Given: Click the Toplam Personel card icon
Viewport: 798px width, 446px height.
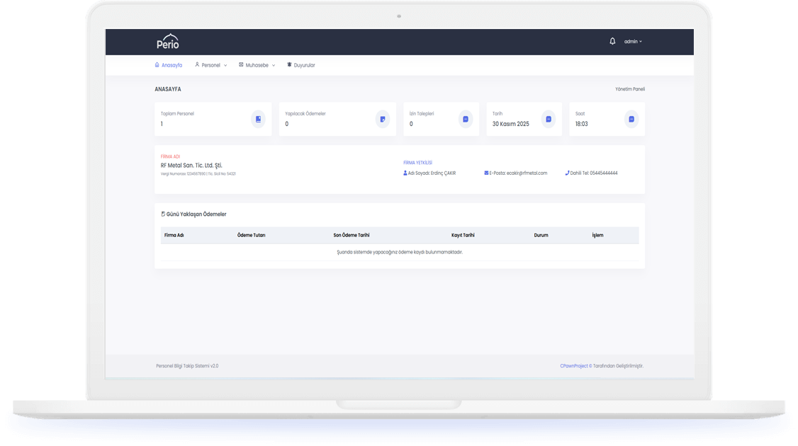Looking at the screenshot, I should pos(258,119).
